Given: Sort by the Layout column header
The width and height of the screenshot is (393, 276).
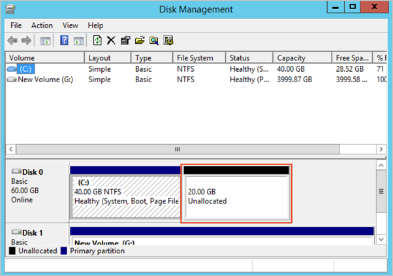Looking at the screenshot, I should (108, 58).
